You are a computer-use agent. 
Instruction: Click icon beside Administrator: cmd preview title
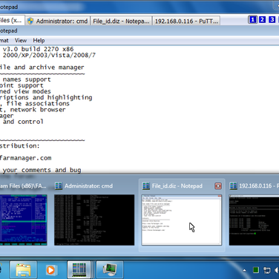coord(59,186)
